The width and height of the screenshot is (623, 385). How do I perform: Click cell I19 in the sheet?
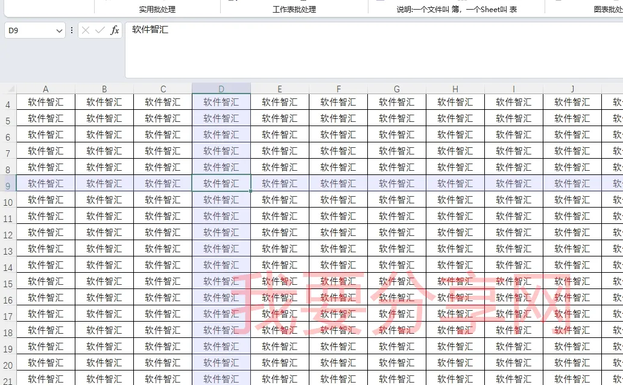pos(514,346)
